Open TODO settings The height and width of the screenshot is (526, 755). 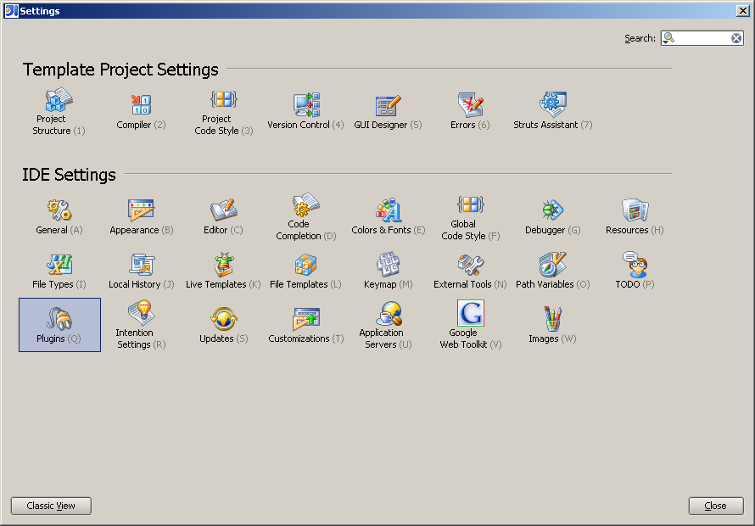635,271
